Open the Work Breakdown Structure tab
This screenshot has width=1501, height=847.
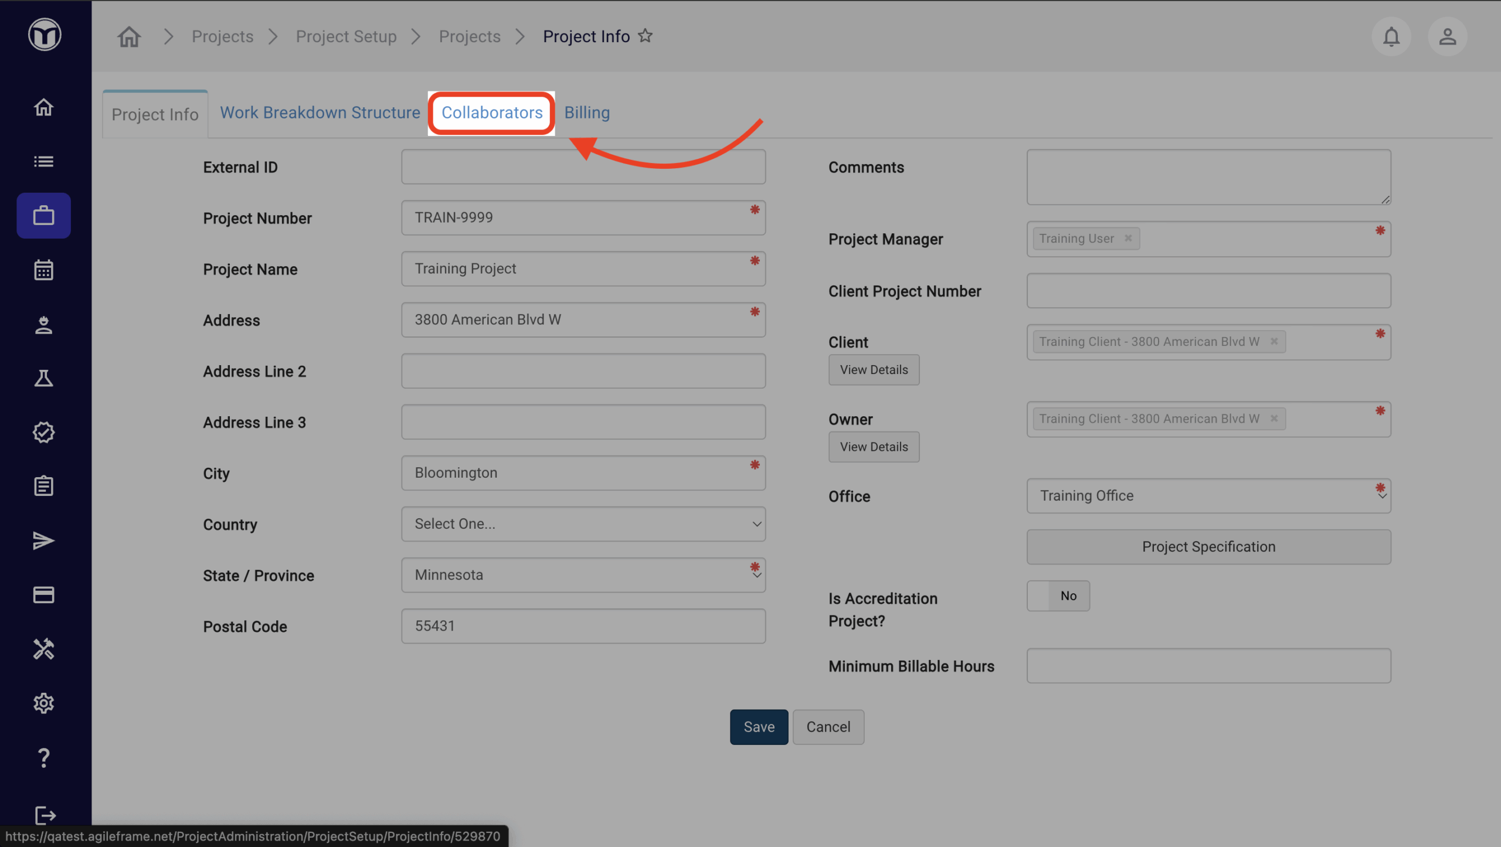pos(320,113)
